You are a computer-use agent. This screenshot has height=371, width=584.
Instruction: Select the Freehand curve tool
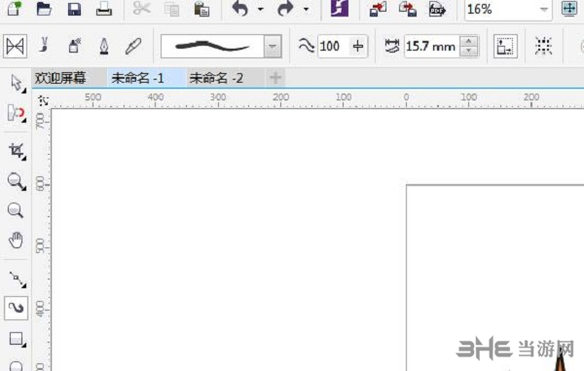pyautogui.click(x=17, y=278)
